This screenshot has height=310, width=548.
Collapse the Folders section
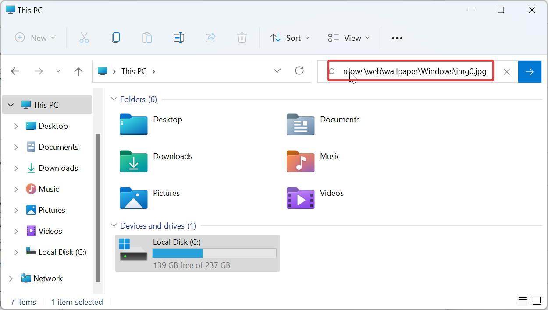point(114,99)
